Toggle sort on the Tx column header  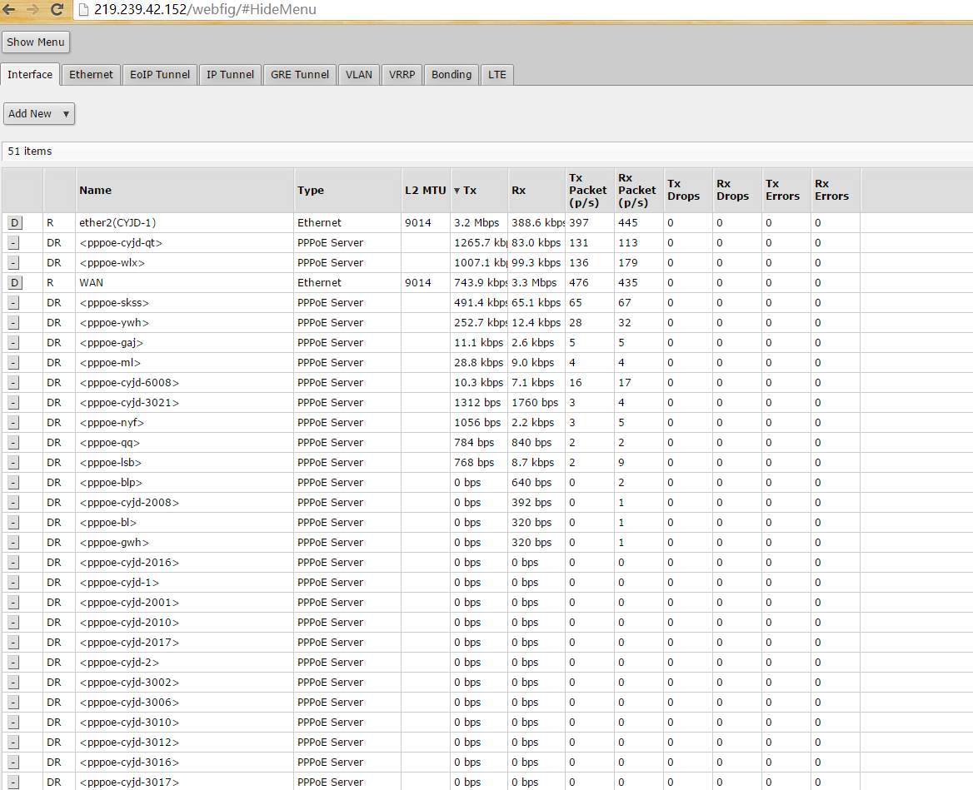[479, 191]
